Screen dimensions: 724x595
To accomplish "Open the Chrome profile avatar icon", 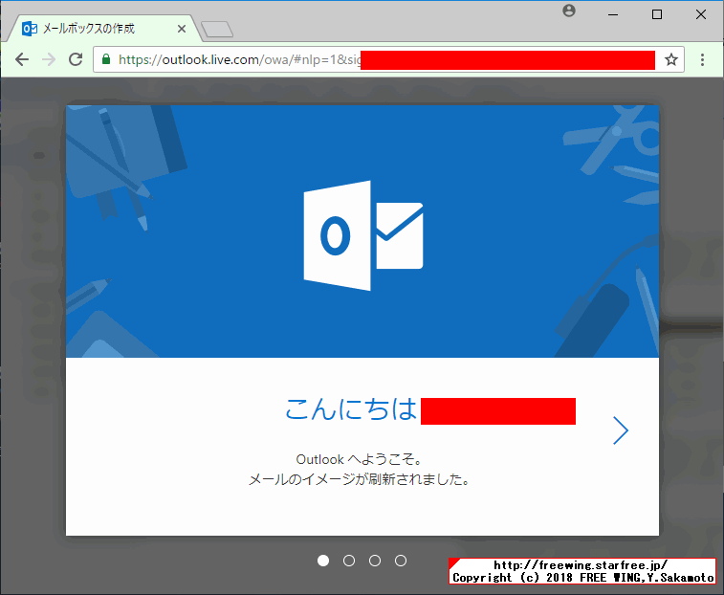I will tap(569, 11).
